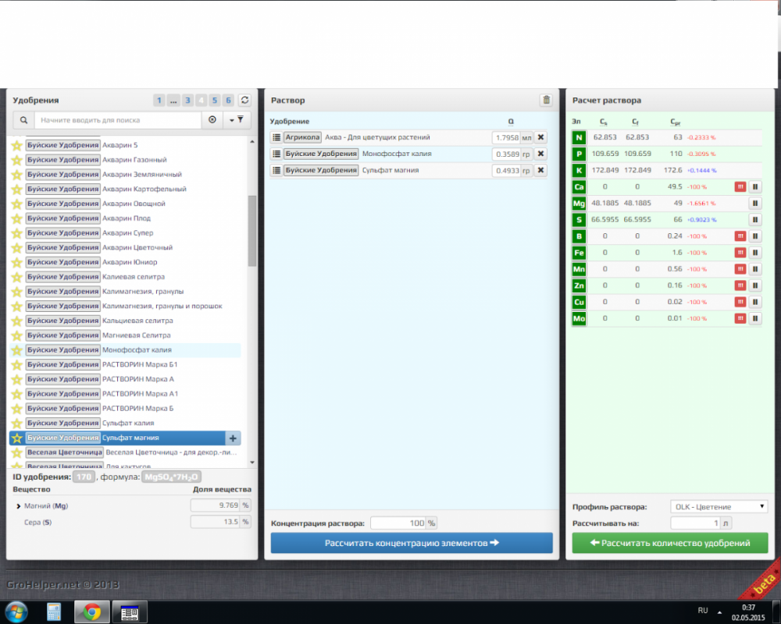Open the list icon beside Агрикола row
Screen dimensions: 781x624
coord(276,137)
